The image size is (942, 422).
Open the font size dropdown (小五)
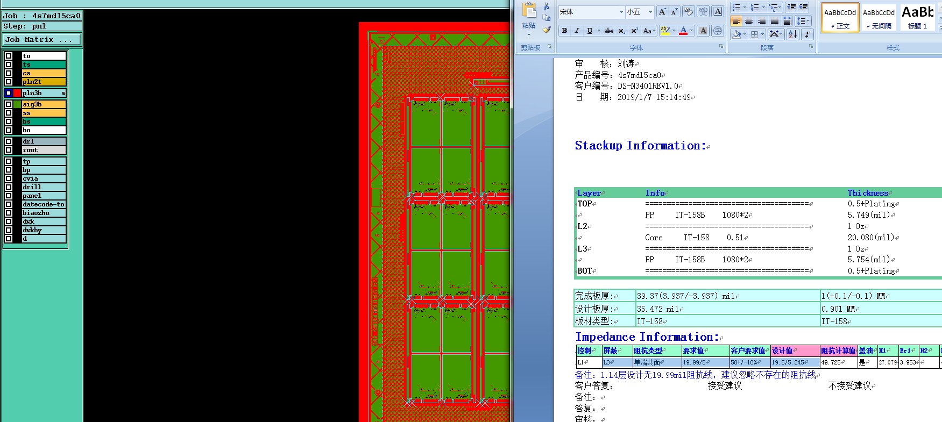pos(650,12)
